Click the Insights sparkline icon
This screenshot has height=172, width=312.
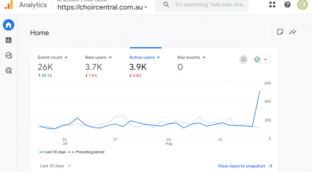(293, 32)
